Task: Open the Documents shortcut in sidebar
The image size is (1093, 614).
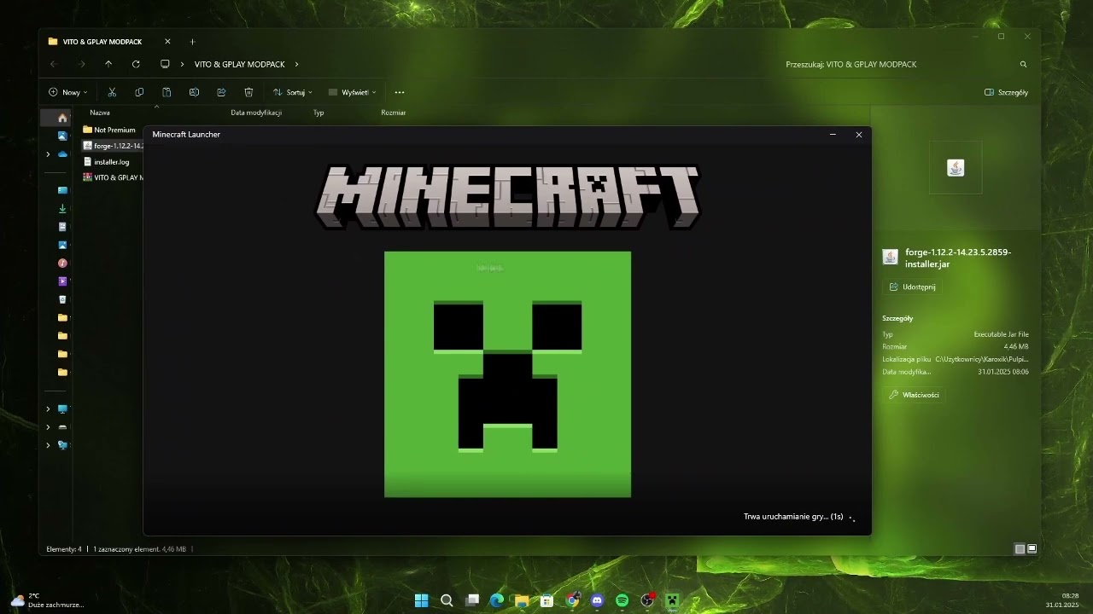Action: pos(62,227)
